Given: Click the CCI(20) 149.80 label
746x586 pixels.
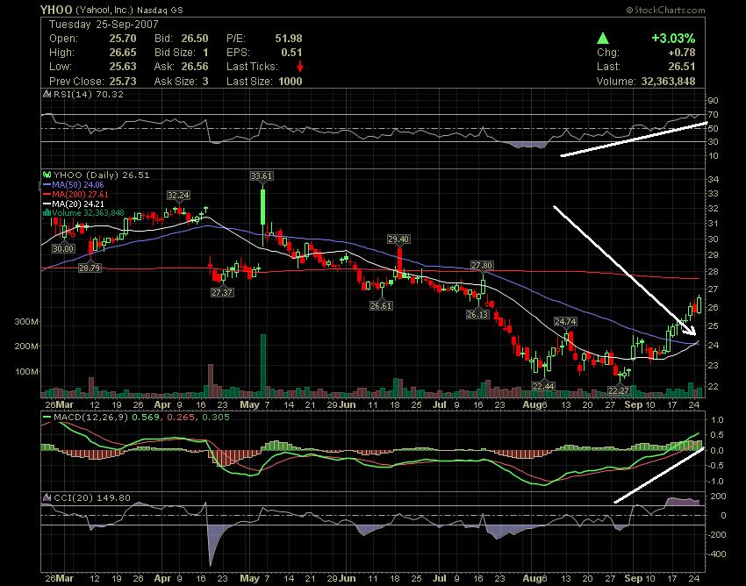Looking at the screenshot, I should pyautogui.click(x=92, y=497).
